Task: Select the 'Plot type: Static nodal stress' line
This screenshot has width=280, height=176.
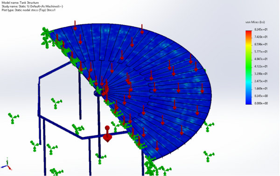Action: coord(28,10)
